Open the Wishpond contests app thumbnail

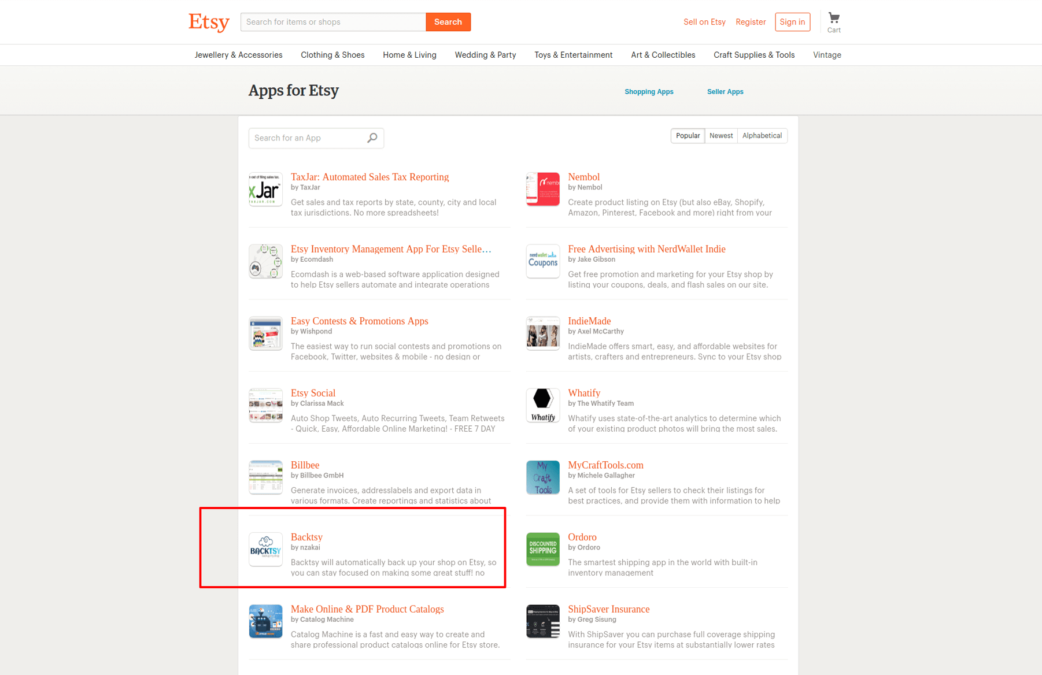265,333
